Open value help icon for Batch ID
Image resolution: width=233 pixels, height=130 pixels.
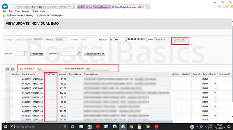(x=126, y=39)
